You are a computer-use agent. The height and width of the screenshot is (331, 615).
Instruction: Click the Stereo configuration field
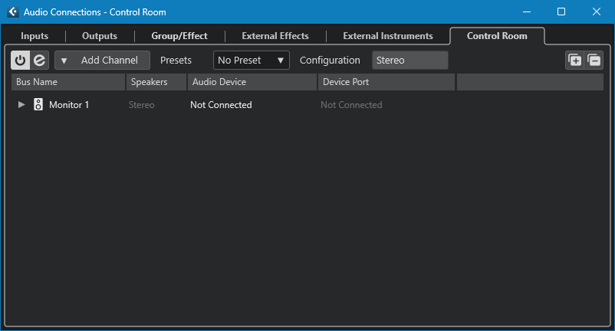[x=409, y=61]
